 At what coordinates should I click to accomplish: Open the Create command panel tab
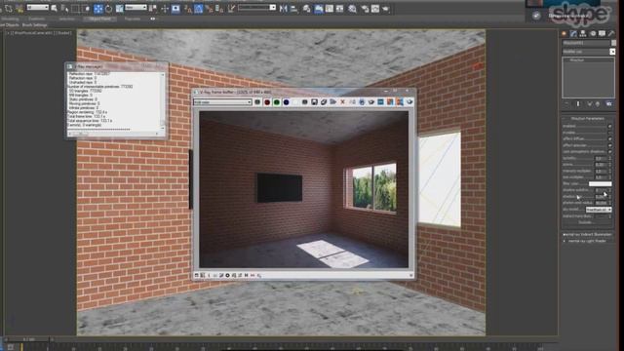[x=564, y=33]
